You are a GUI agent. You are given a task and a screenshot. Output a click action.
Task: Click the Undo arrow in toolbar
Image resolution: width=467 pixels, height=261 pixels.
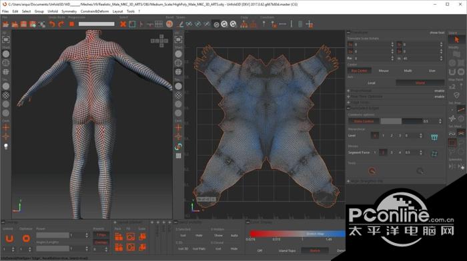52,24
